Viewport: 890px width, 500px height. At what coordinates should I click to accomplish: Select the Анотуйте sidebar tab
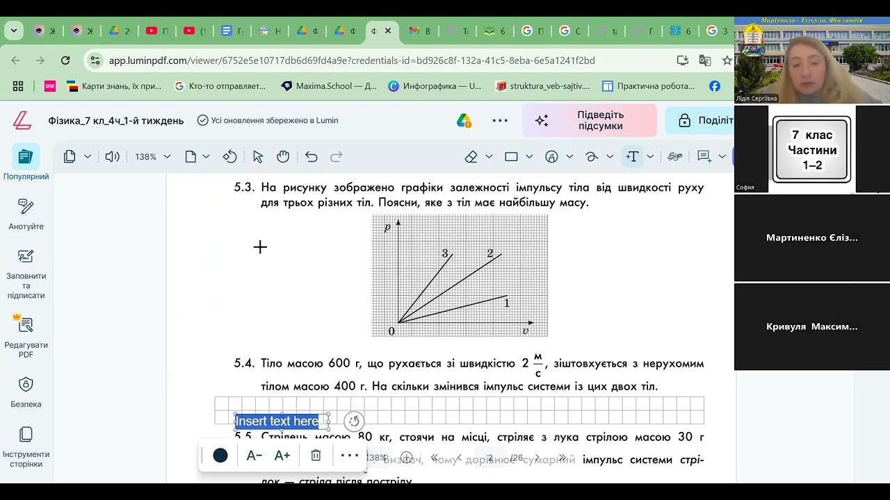[26, 215]
